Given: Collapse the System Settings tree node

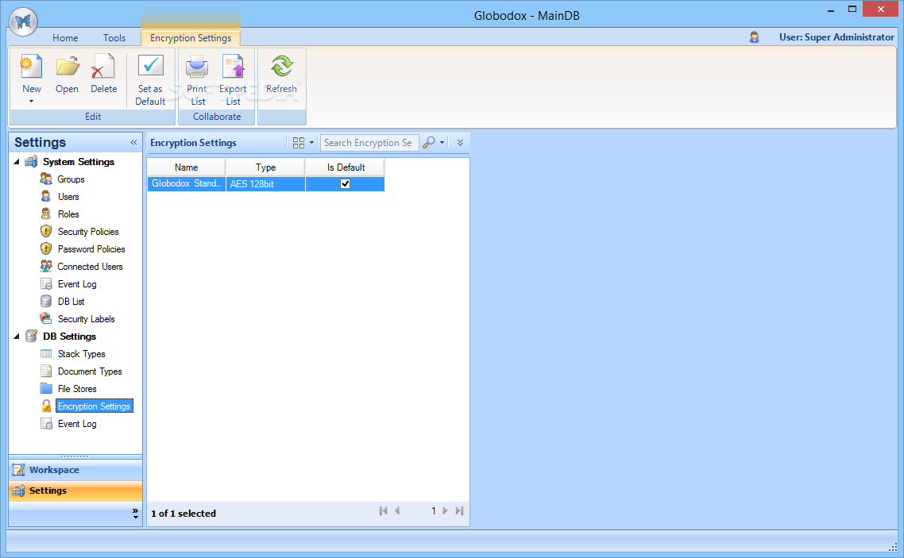Looking at the screenshot, I should tap(17, 162).
